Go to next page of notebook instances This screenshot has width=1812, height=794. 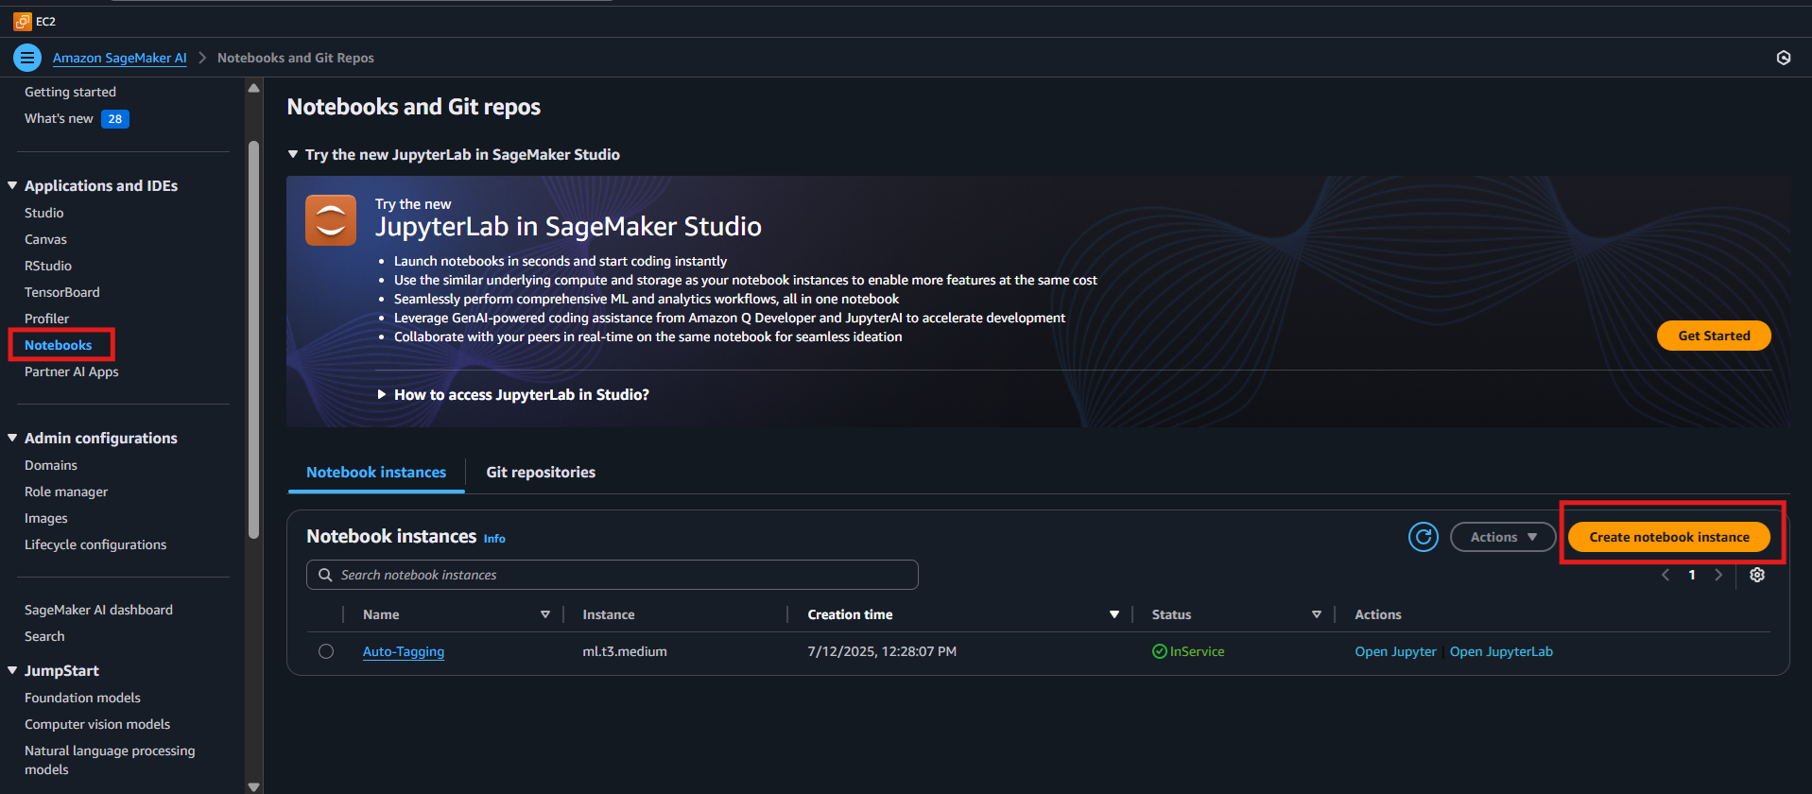click(1718, 575)
